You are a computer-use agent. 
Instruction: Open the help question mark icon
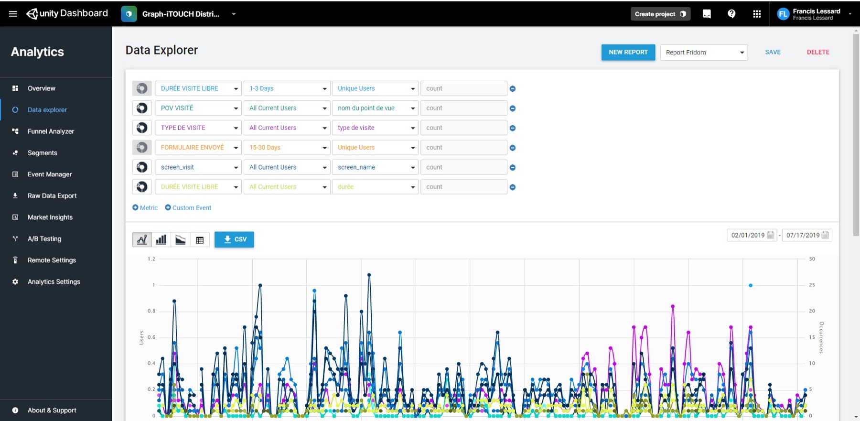[x=731, y=14]
